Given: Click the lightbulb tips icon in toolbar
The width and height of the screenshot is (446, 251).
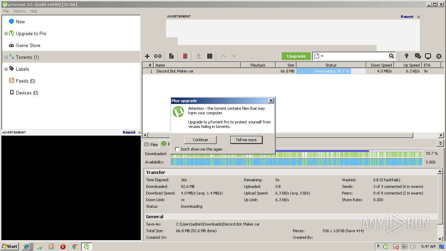Looking at the screenshot, I should pos(406,56).
